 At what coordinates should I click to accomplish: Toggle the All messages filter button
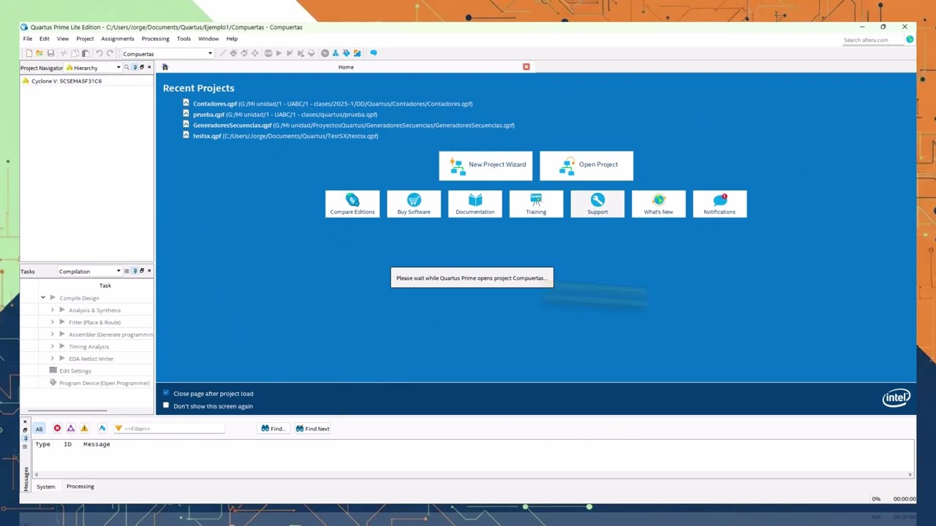point(39,429)
